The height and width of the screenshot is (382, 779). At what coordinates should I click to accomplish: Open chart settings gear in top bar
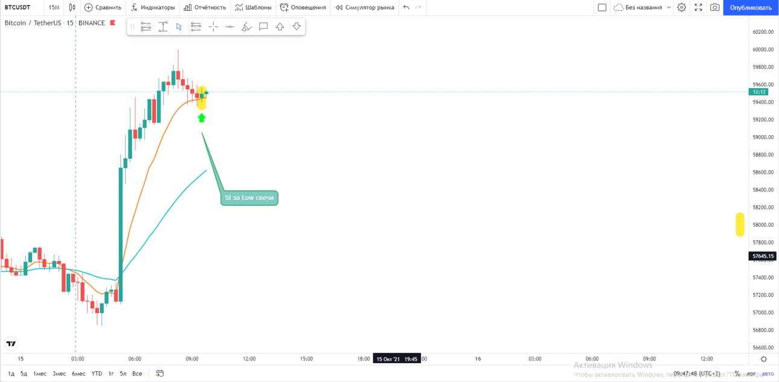[x=682, y=7]
